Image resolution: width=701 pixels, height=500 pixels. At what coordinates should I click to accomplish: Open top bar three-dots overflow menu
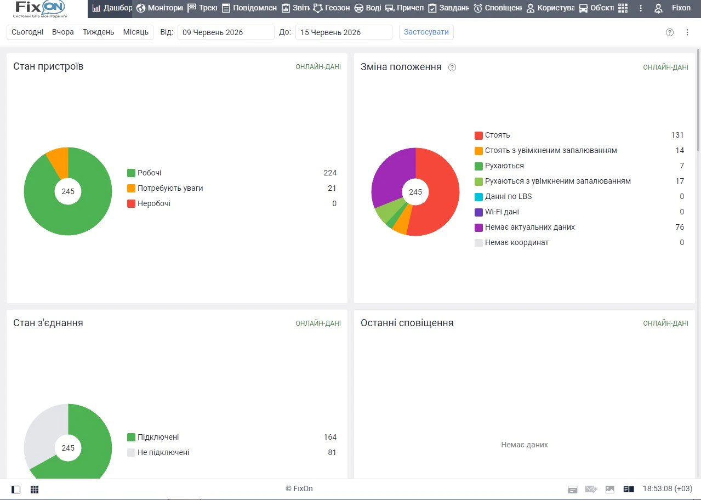pyautogui.click(x=641, y=8)
